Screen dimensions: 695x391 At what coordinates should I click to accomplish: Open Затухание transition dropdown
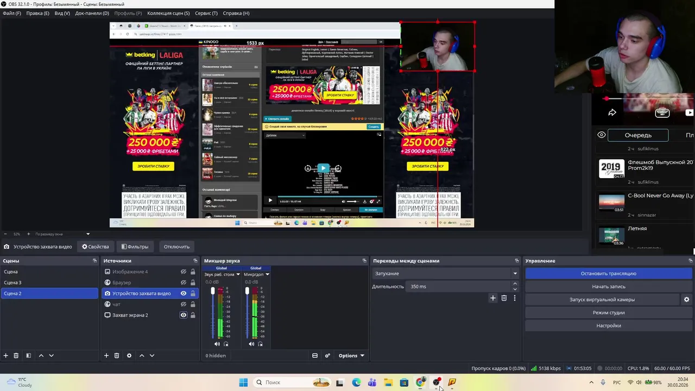pyautogui.click(x=446, y=273)
